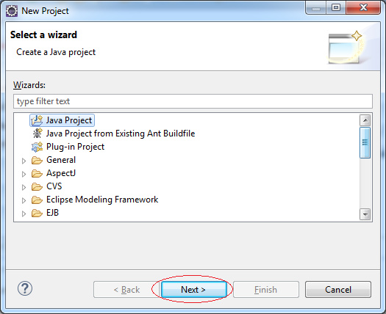Select the Plug-in Project entry
The width and height of the screenshot is (386, 314).
[x=75, y=147]
